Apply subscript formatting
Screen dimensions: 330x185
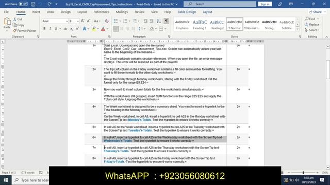(72, 29)
